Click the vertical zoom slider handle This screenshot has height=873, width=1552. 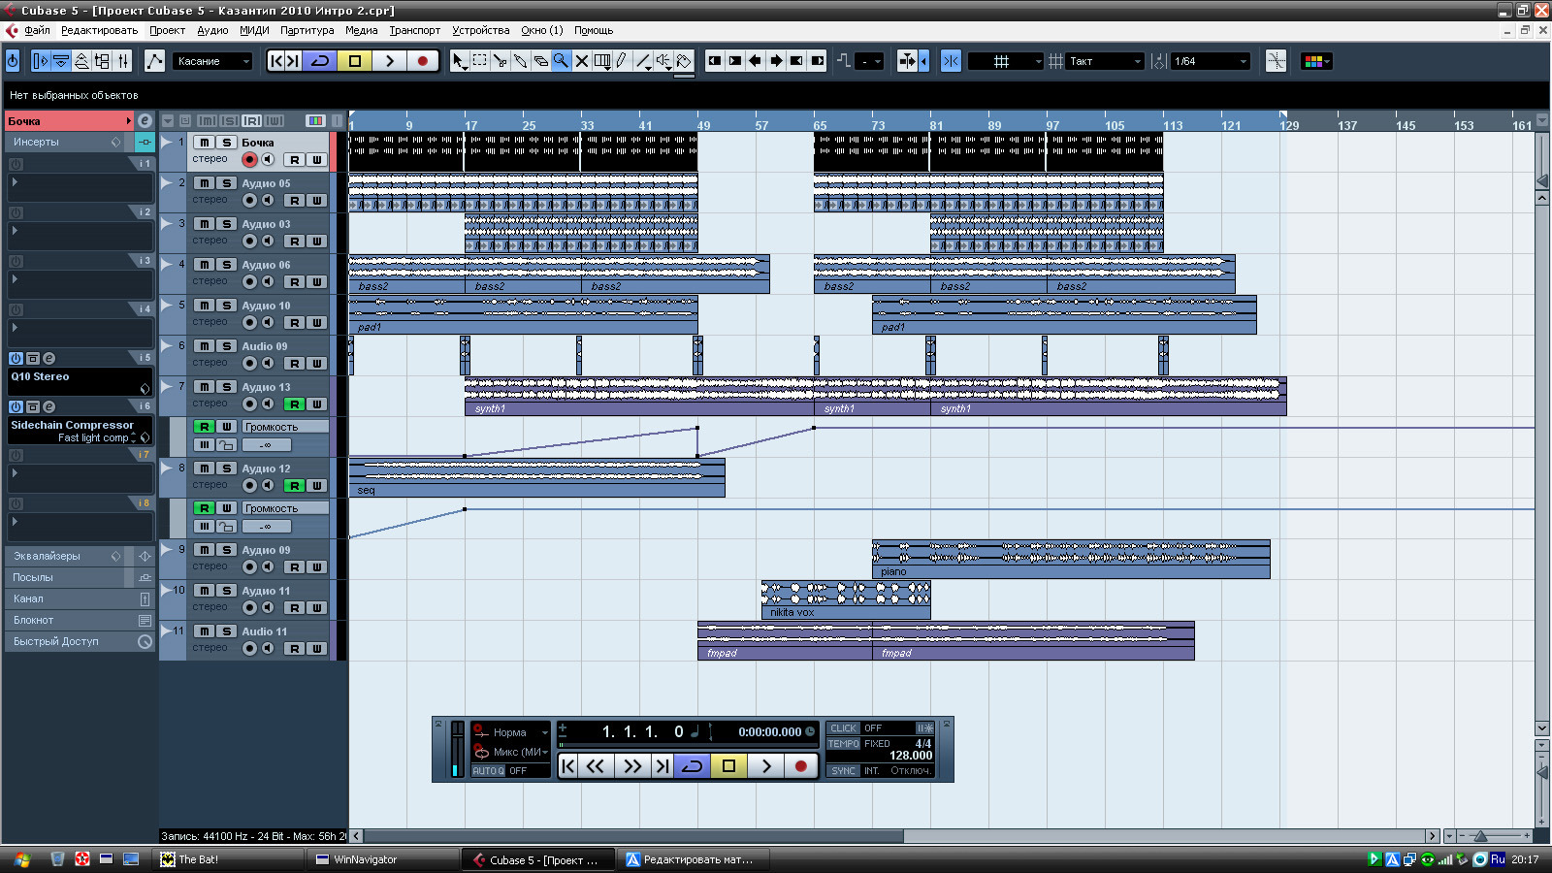point(1542,772)
